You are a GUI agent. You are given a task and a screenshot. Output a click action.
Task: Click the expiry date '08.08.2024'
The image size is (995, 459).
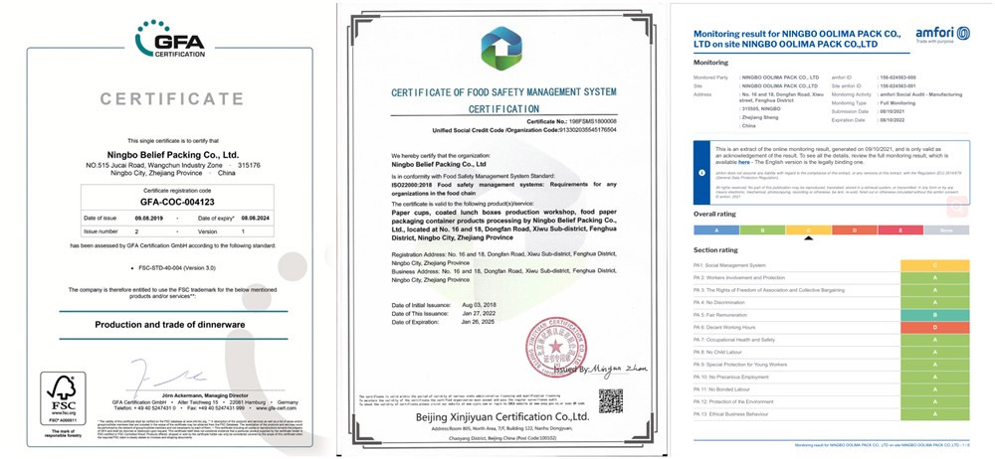pyautogui.click(x=255, y=219)
